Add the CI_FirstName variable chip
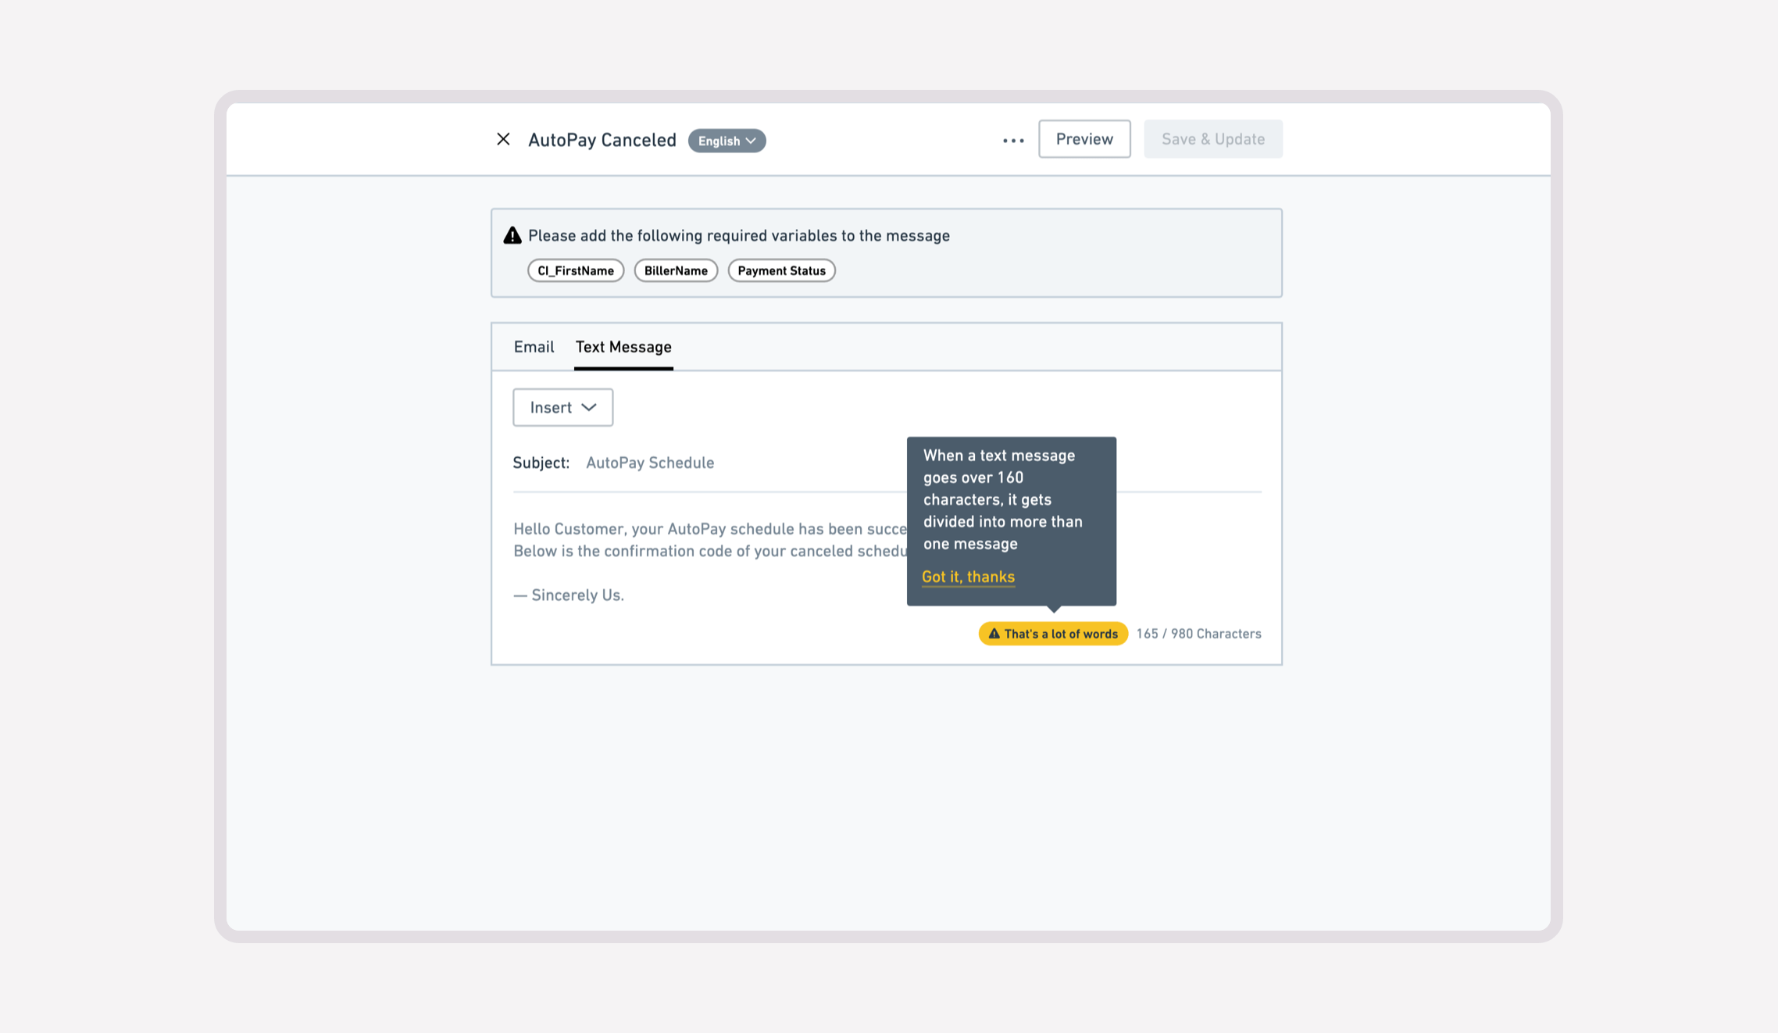Viewport: 1778px width, 1033px height. click(576, 270)
